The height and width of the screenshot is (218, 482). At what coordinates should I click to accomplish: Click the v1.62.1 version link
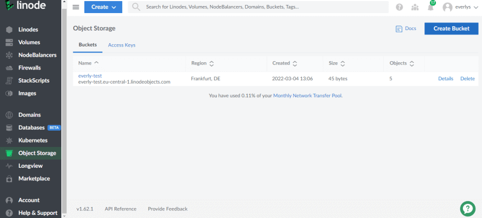point(85,209)
